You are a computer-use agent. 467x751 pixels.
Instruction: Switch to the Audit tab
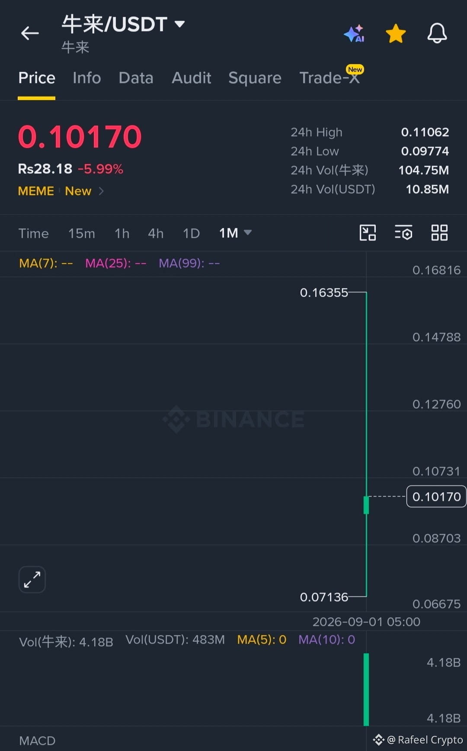tap(191, 78)
